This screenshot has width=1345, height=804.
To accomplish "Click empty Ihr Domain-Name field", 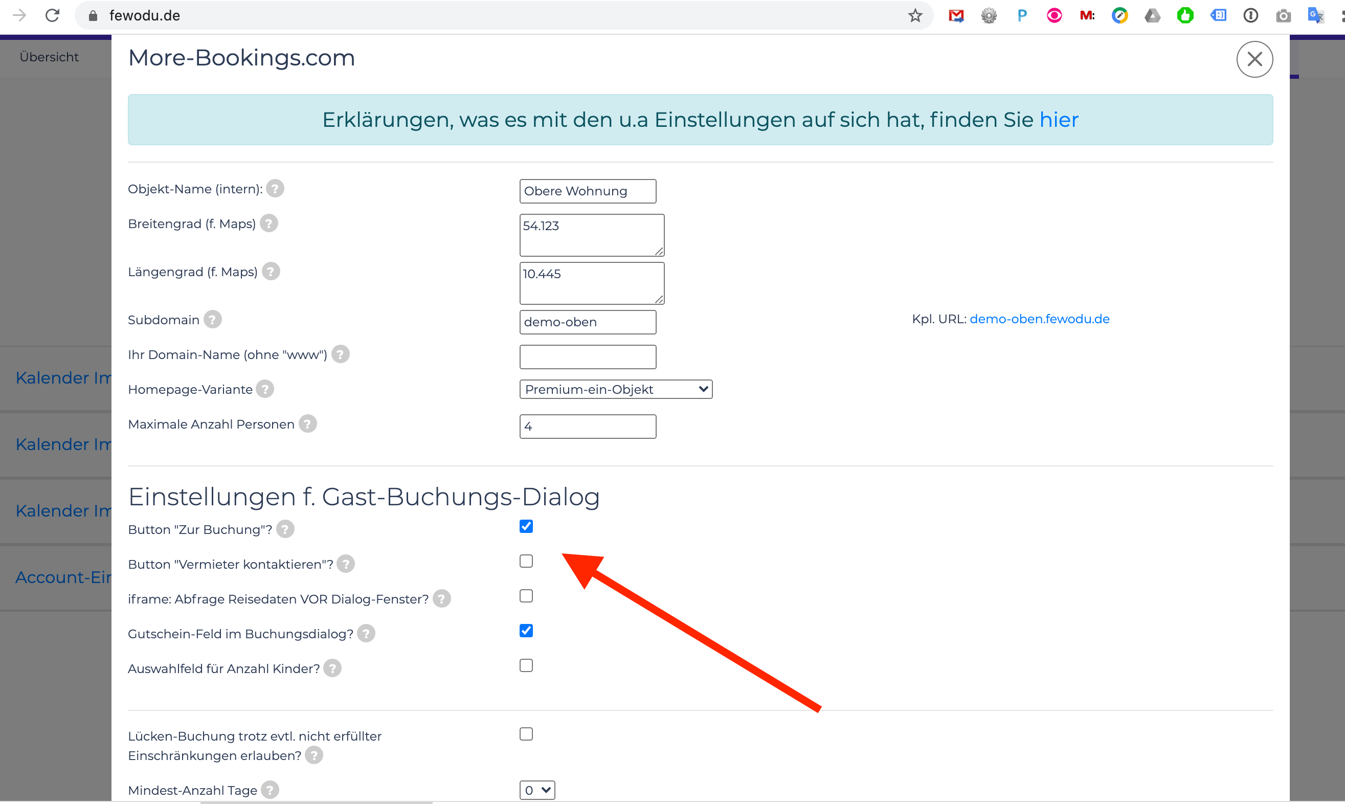I will pyautogui.click(x=588, y=357).
